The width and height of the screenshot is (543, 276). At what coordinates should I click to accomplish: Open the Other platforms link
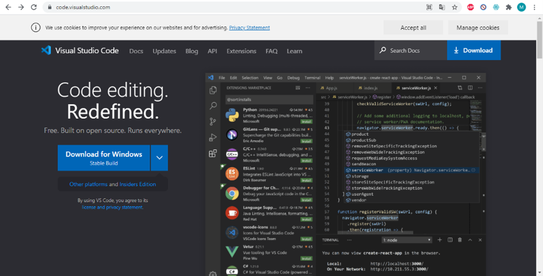coord(88,184)
